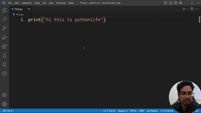Click Ln 1, Col 31 in status bar
Viewport: 201px width, 113px height.
109,111
